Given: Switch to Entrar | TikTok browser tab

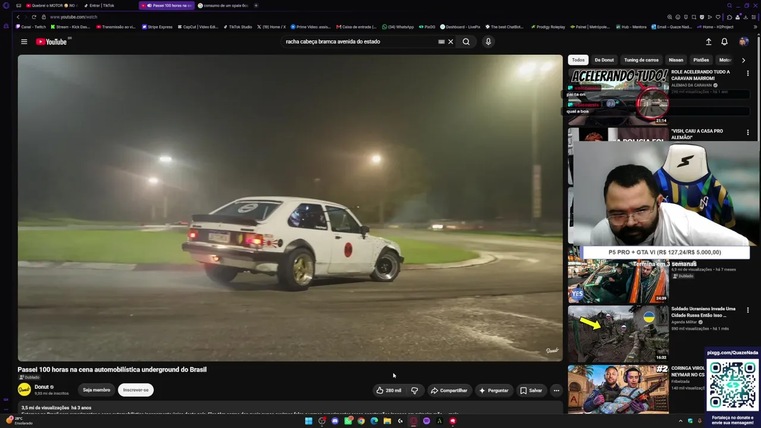Looking at the screenshot, I should click(x=101, y=5).
